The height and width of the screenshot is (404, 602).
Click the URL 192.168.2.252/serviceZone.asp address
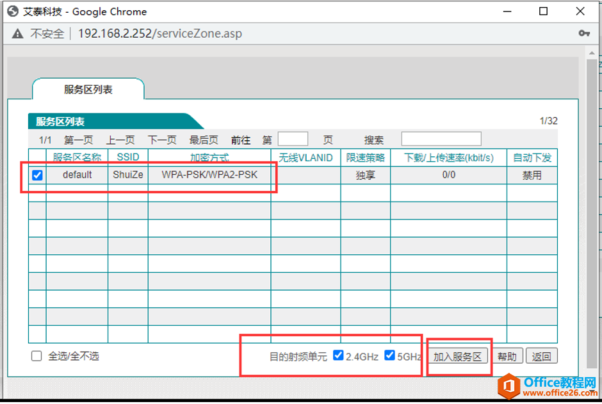click(x=159, y=33)
